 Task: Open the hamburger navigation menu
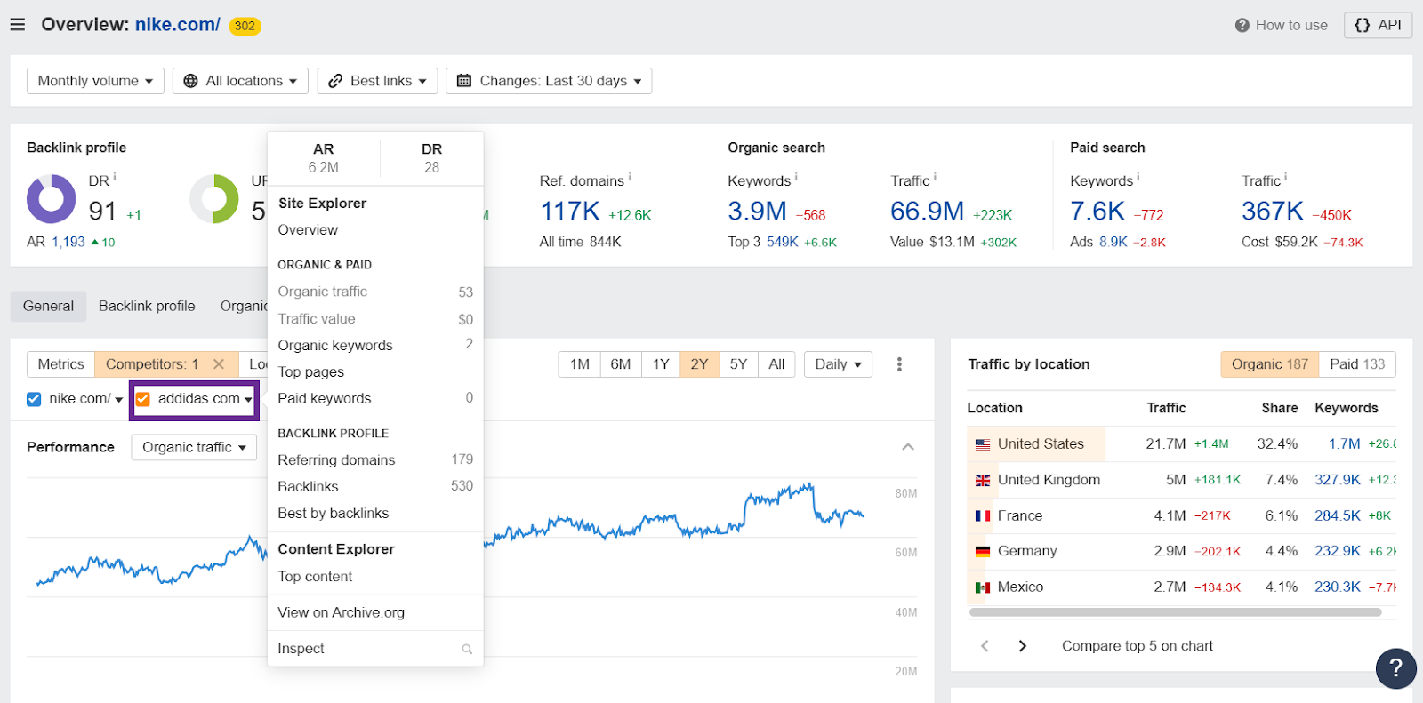[x=18, y=25]
